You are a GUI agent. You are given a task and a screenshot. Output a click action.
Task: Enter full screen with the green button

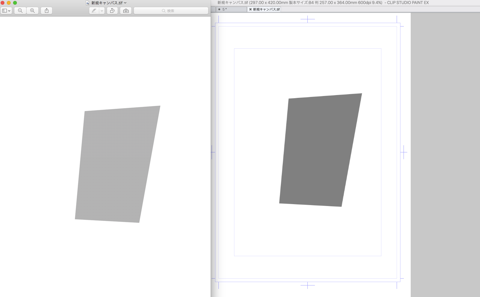(x=15, y=3)
